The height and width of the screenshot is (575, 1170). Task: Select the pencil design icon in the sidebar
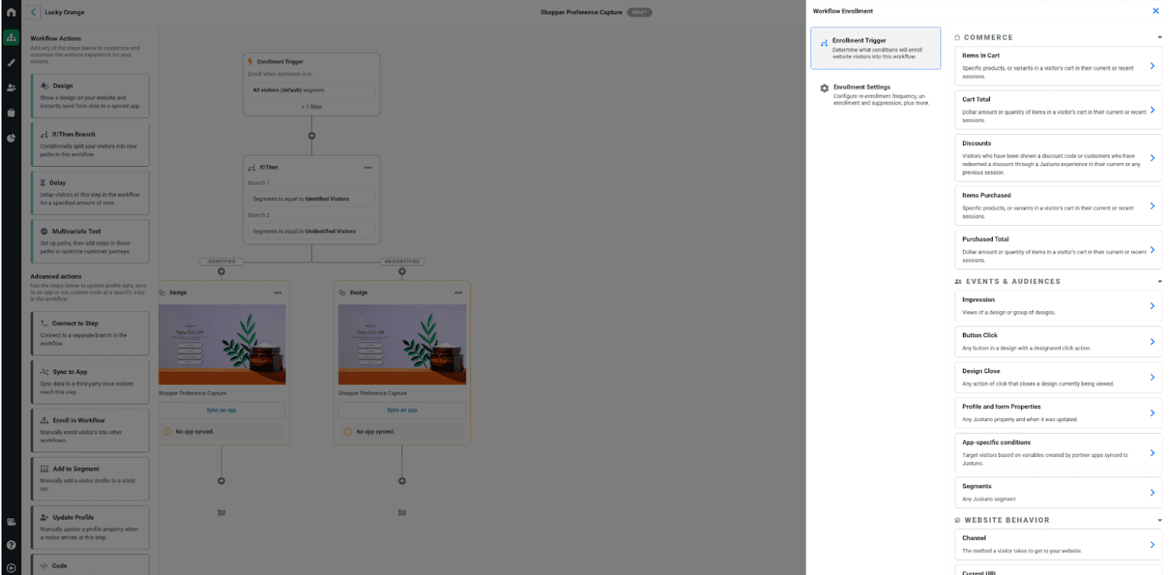click(10, 63)
